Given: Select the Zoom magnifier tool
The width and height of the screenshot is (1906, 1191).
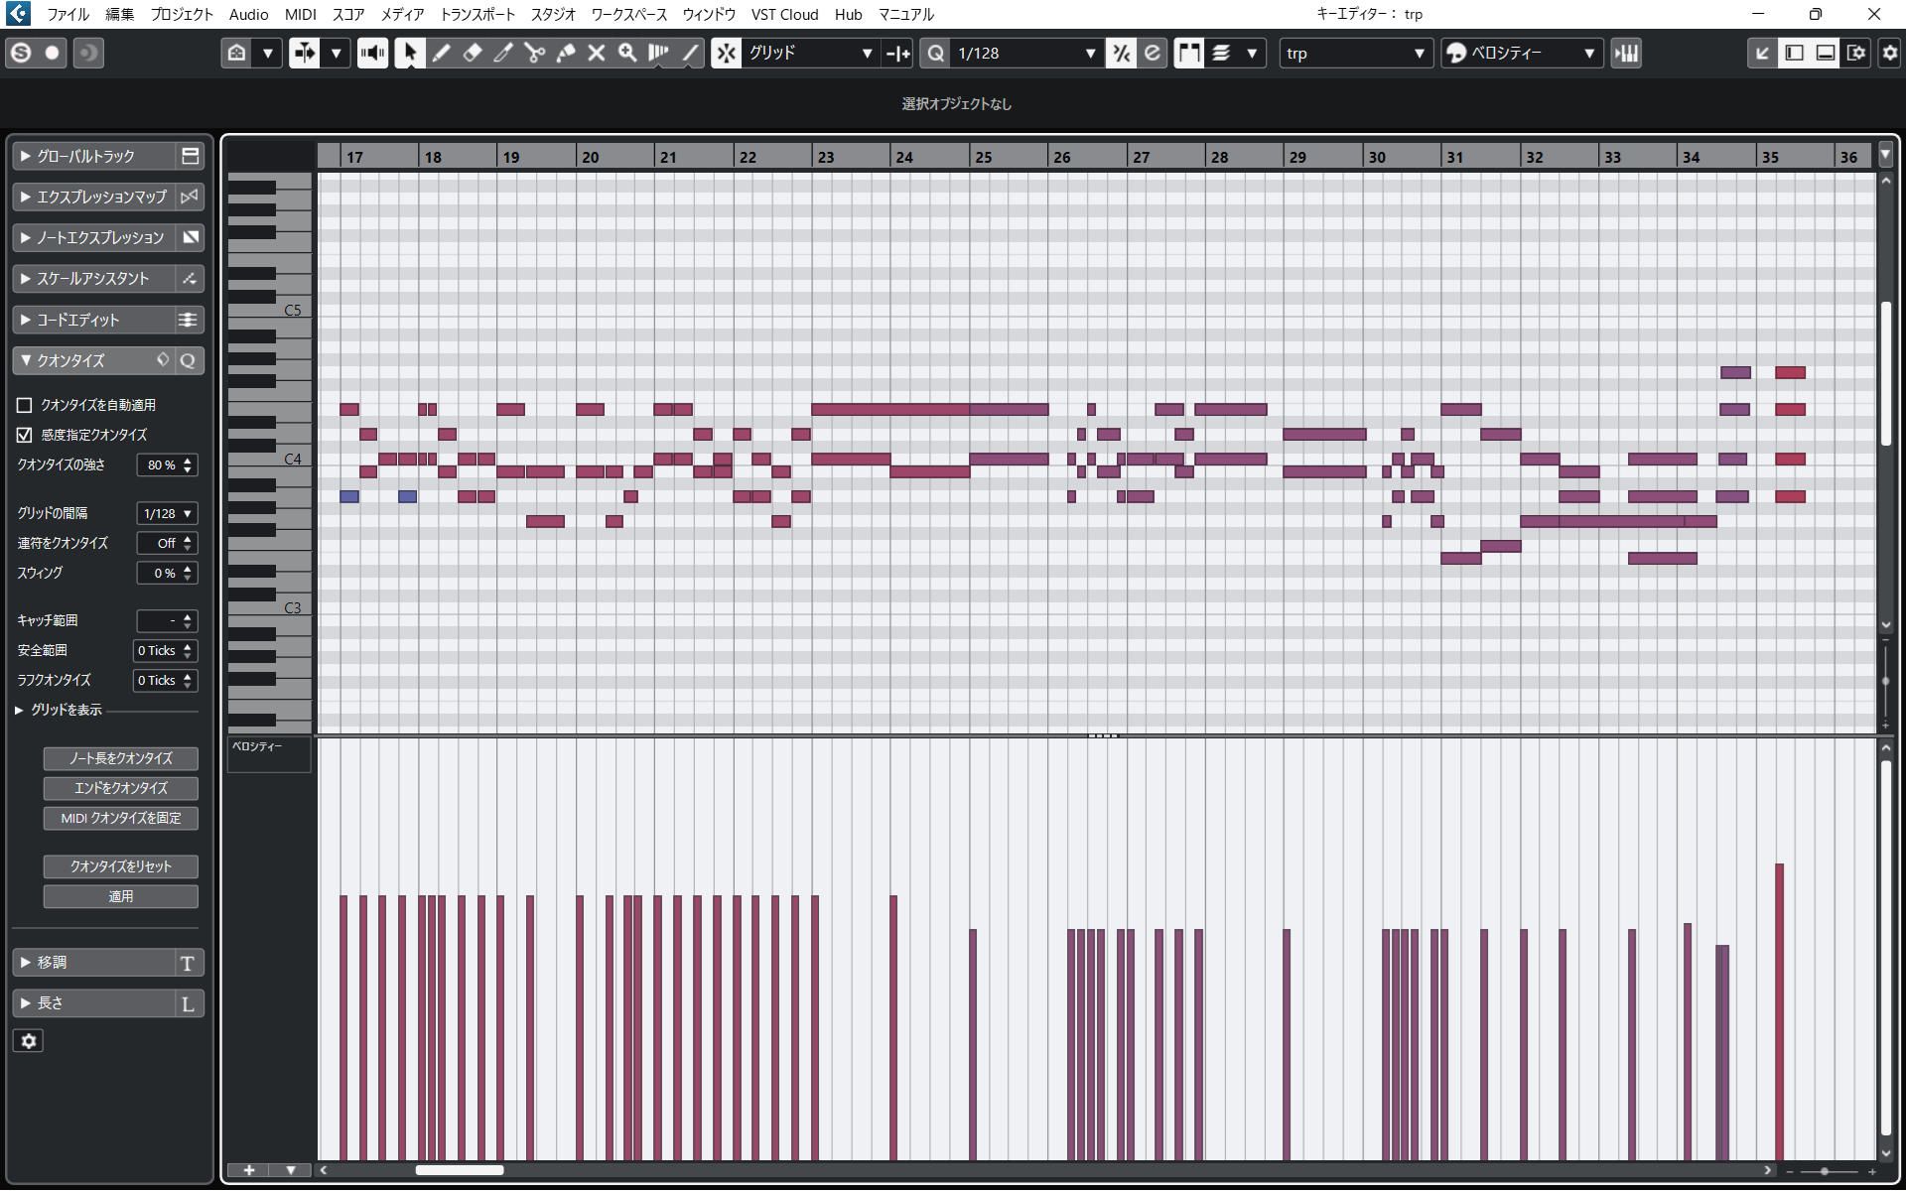Looking at the screenshot, I should click(627, 54).
